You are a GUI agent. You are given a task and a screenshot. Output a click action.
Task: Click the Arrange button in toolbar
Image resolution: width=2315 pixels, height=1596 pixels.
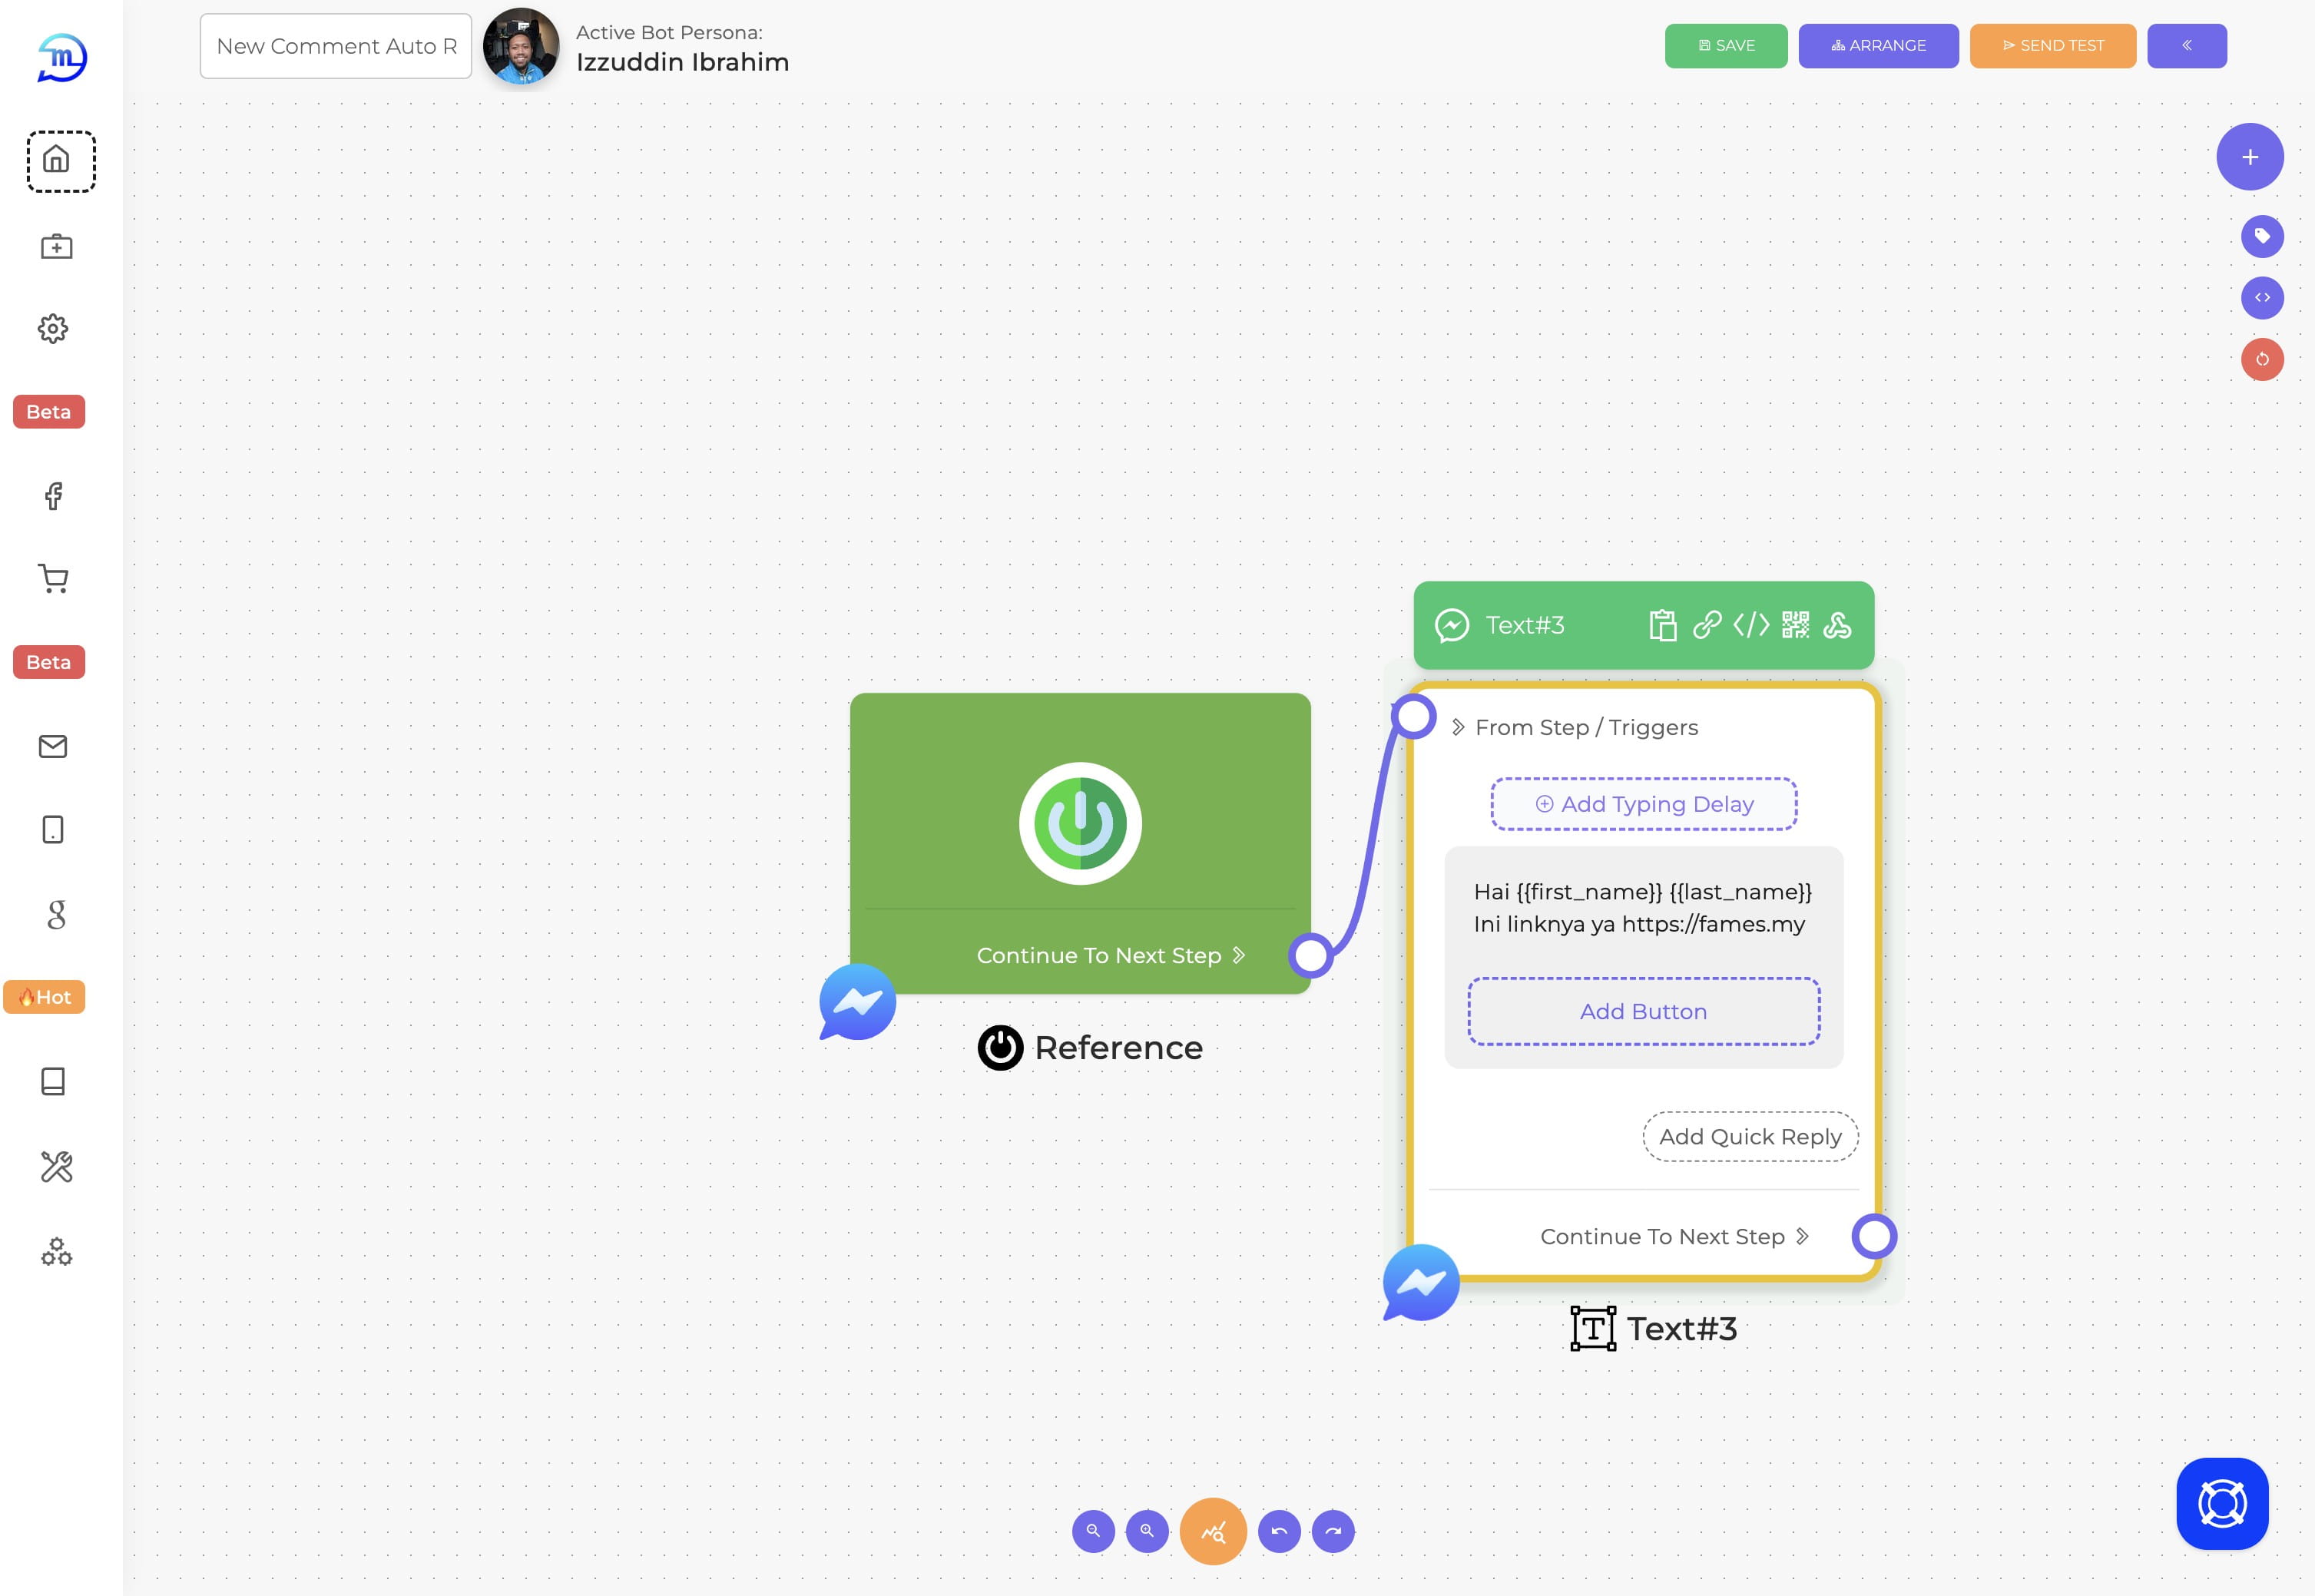(1879, 44)
